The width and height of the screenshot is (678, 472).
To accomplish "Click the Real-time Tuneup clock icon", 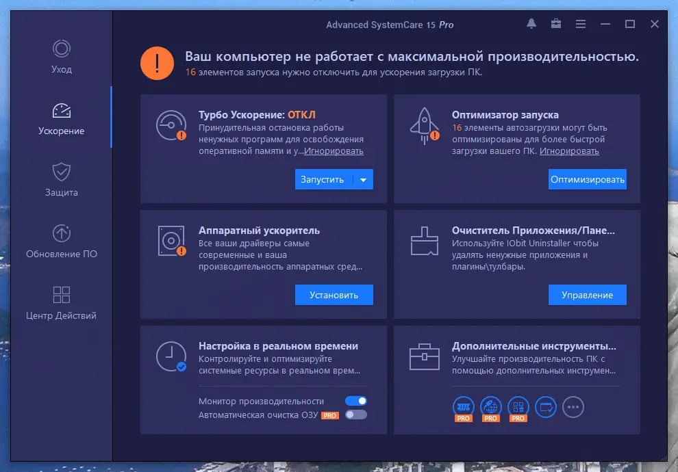I will point(170,357).
